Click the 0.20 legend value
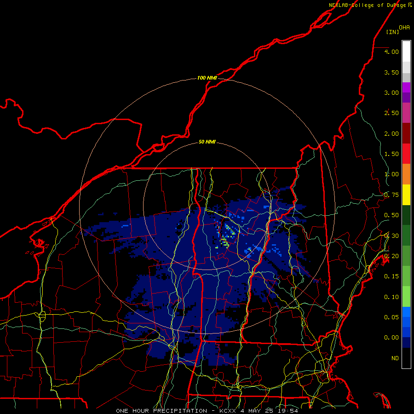Viewport: 414px width, 414px height. tap(391, 256)
